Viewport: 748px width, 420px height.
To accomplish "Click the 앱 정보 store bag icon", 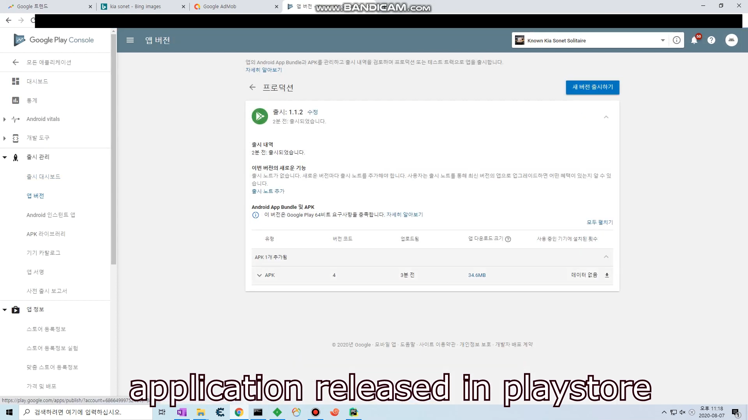I will click(16, 310).
